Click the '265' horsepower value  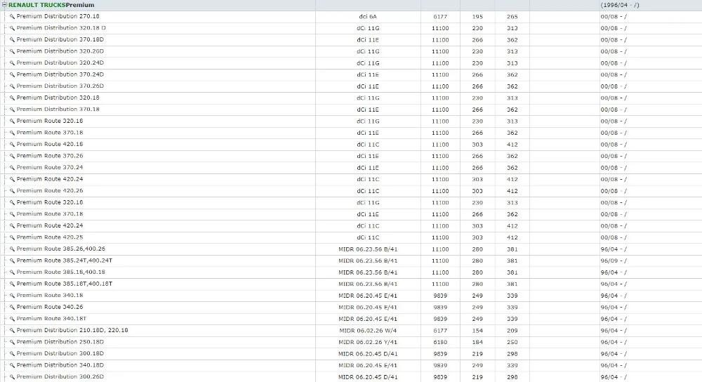coord(512,17)
